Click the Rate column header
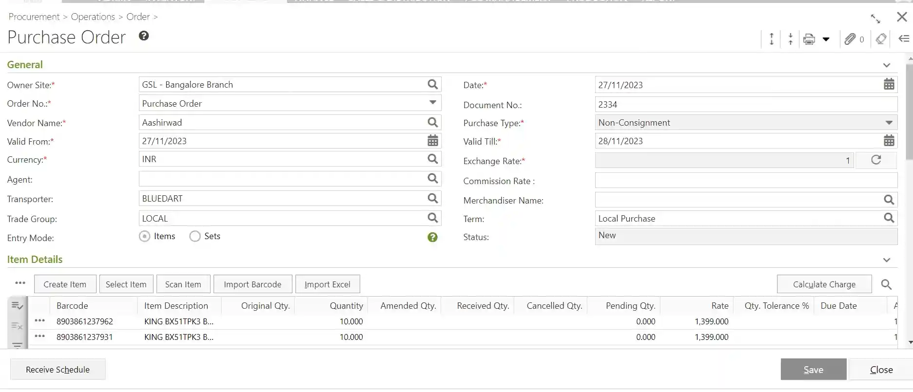 coord(719,306)
